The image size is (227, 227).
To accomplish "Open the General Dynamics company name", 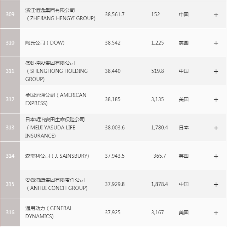I will 49,213.
